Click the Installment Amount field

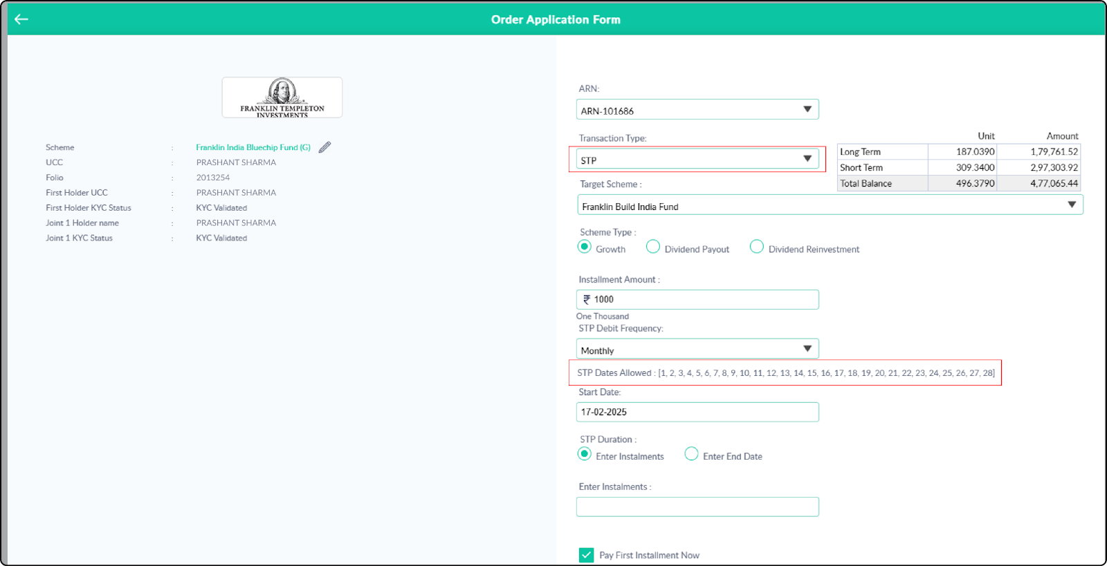697,299
